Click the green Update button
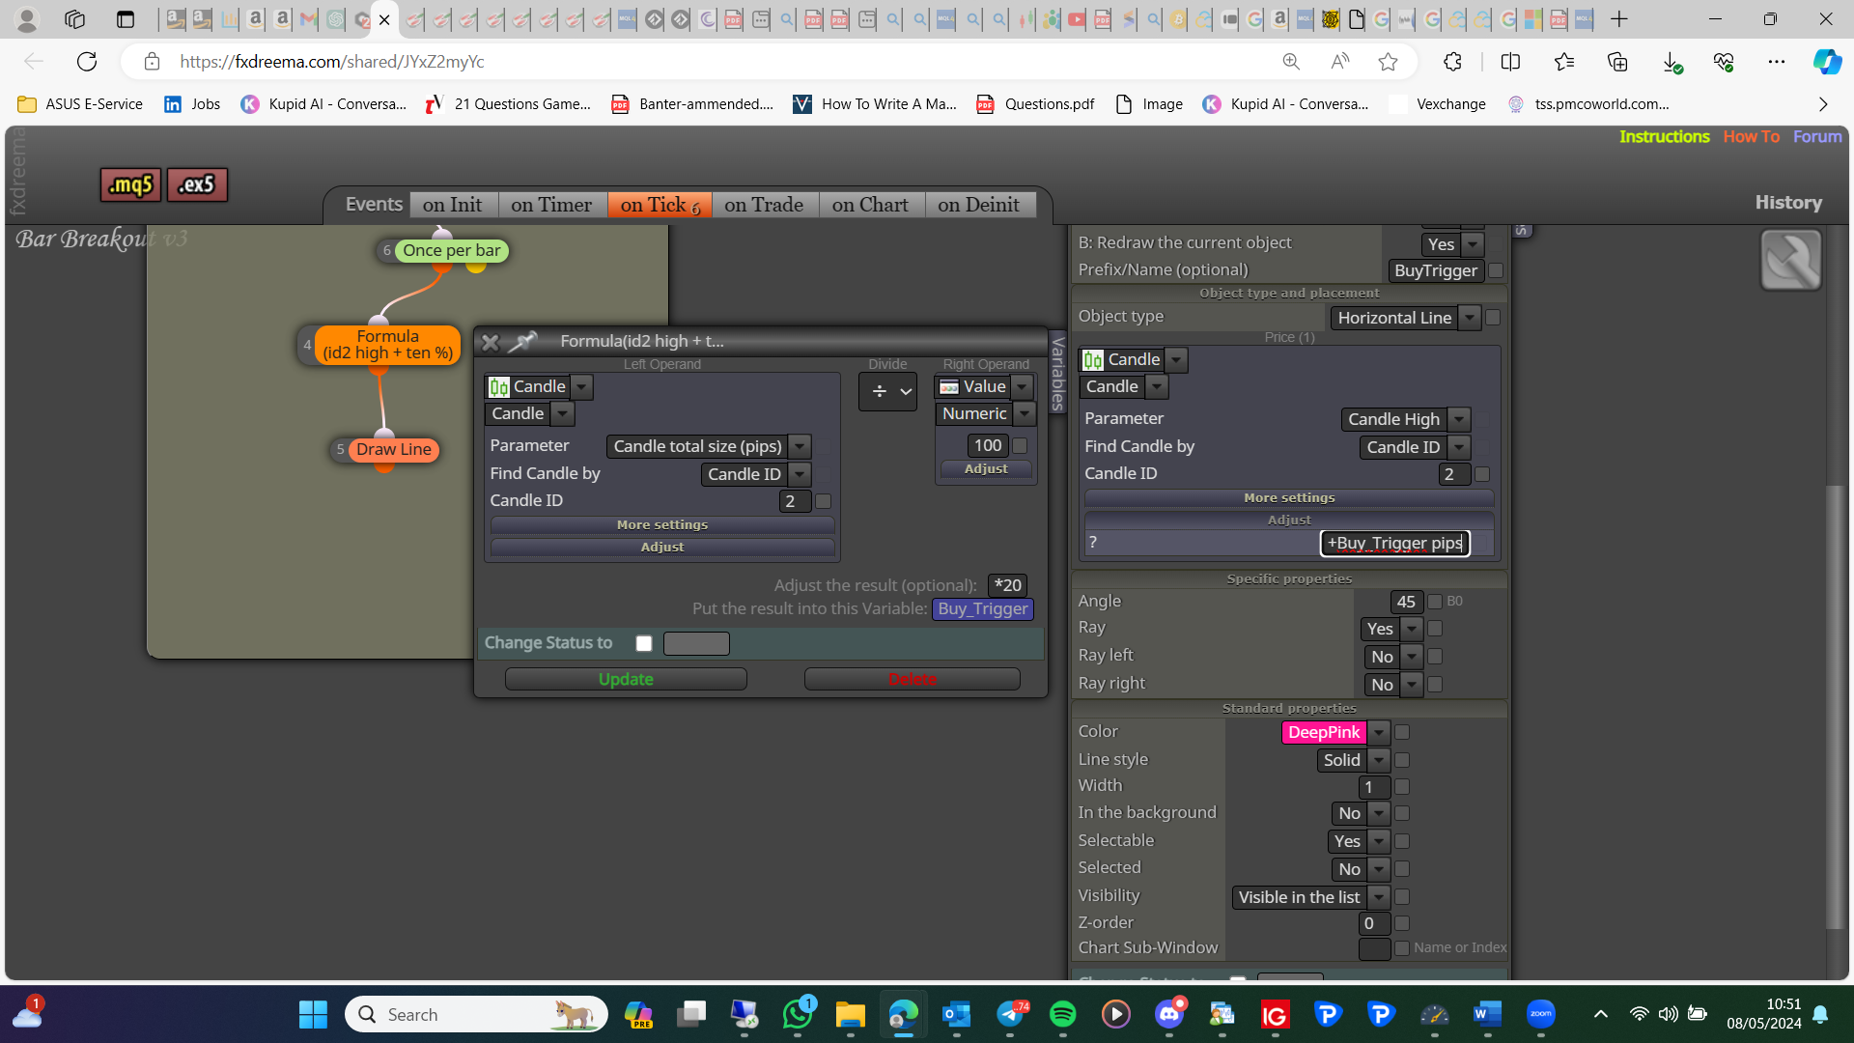This screenshot has width=1854, height=1043. pos(626,679)
